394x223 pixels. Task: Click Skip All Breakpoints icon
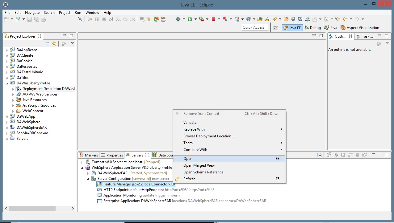click(80, 19)
